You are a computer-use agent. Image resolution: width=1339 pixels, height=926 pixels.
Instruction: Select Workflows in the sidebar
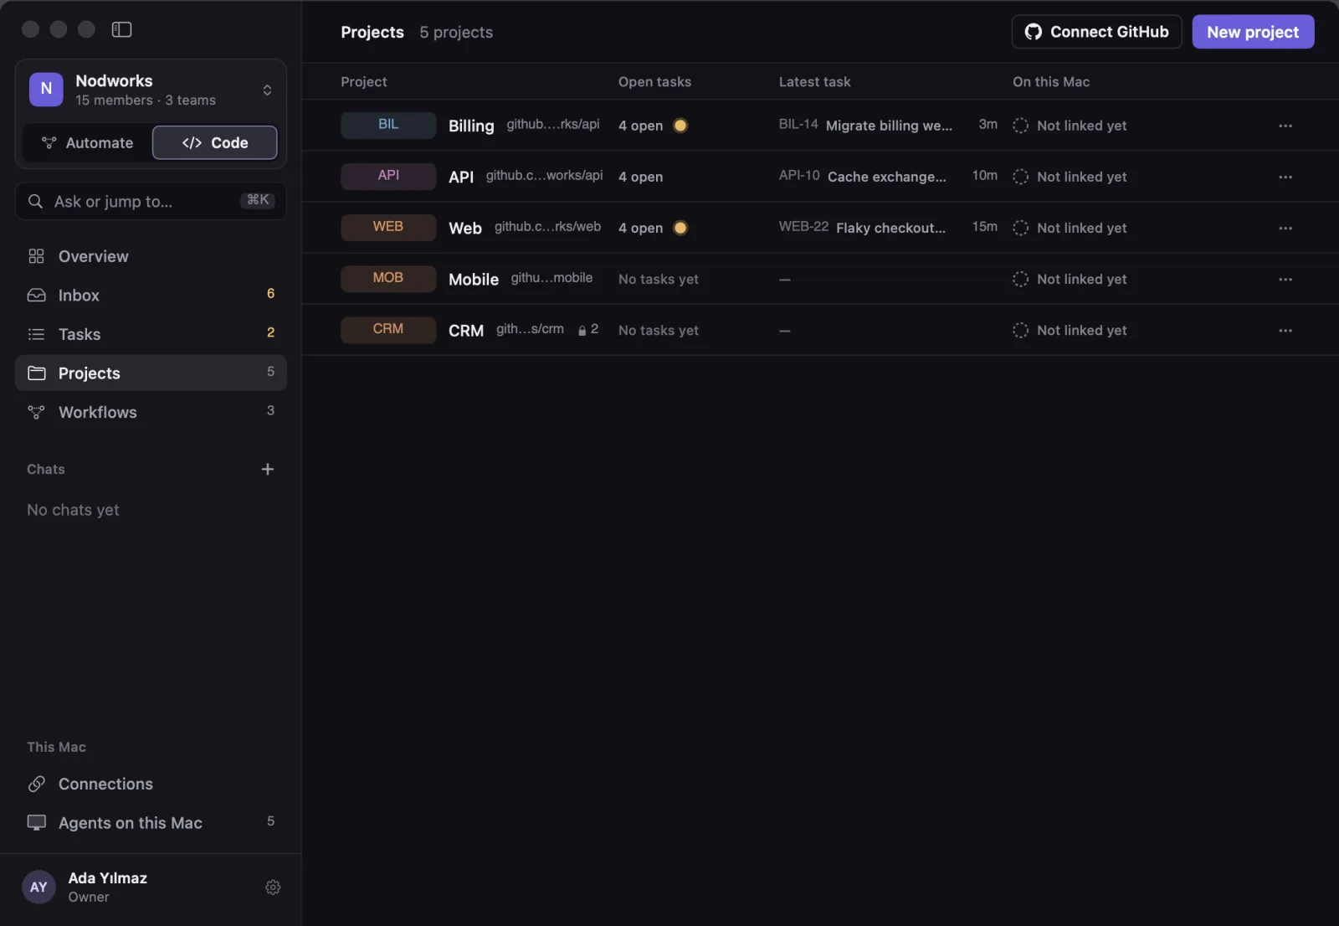tap(151, 412)
